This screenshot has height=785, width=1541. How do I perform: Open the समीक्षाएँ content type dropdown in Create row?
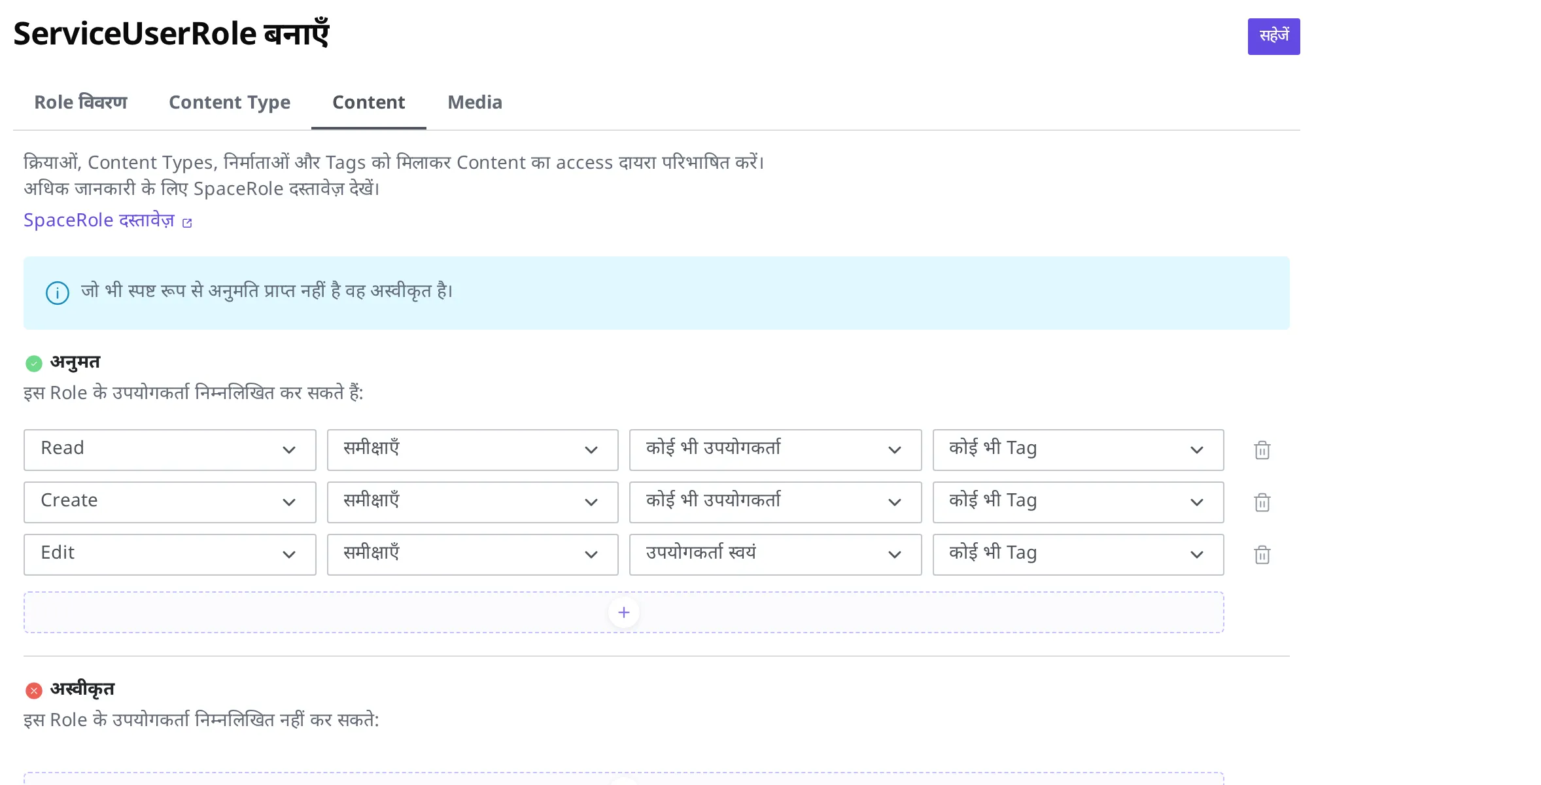(x=473, y=502)
